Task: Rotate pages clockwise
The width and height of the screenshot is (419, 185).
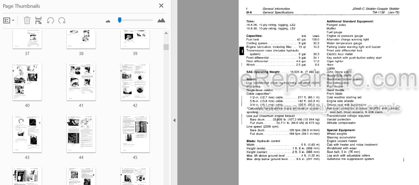Action: (62, 20)
